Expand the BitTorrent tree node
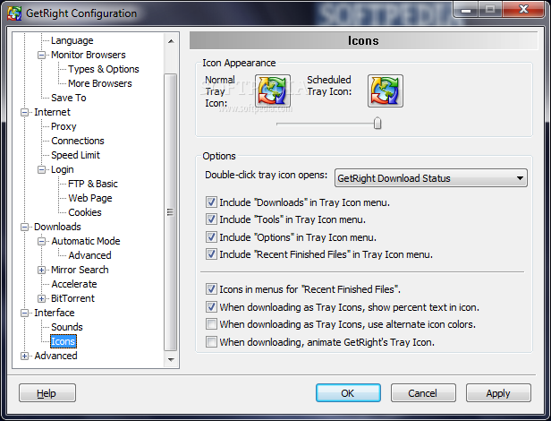 click(x=41, y=299)
